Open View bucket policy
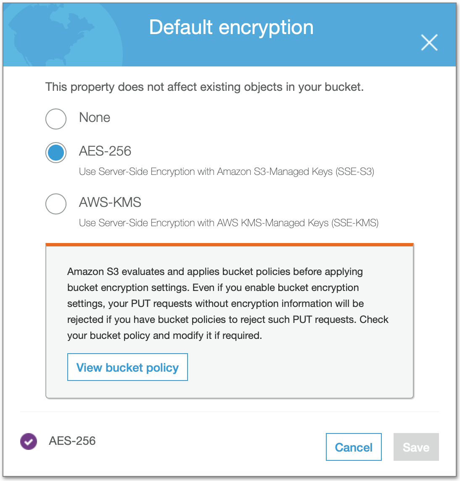The height and width of the screenshot is (481, 460). (127, 367)
